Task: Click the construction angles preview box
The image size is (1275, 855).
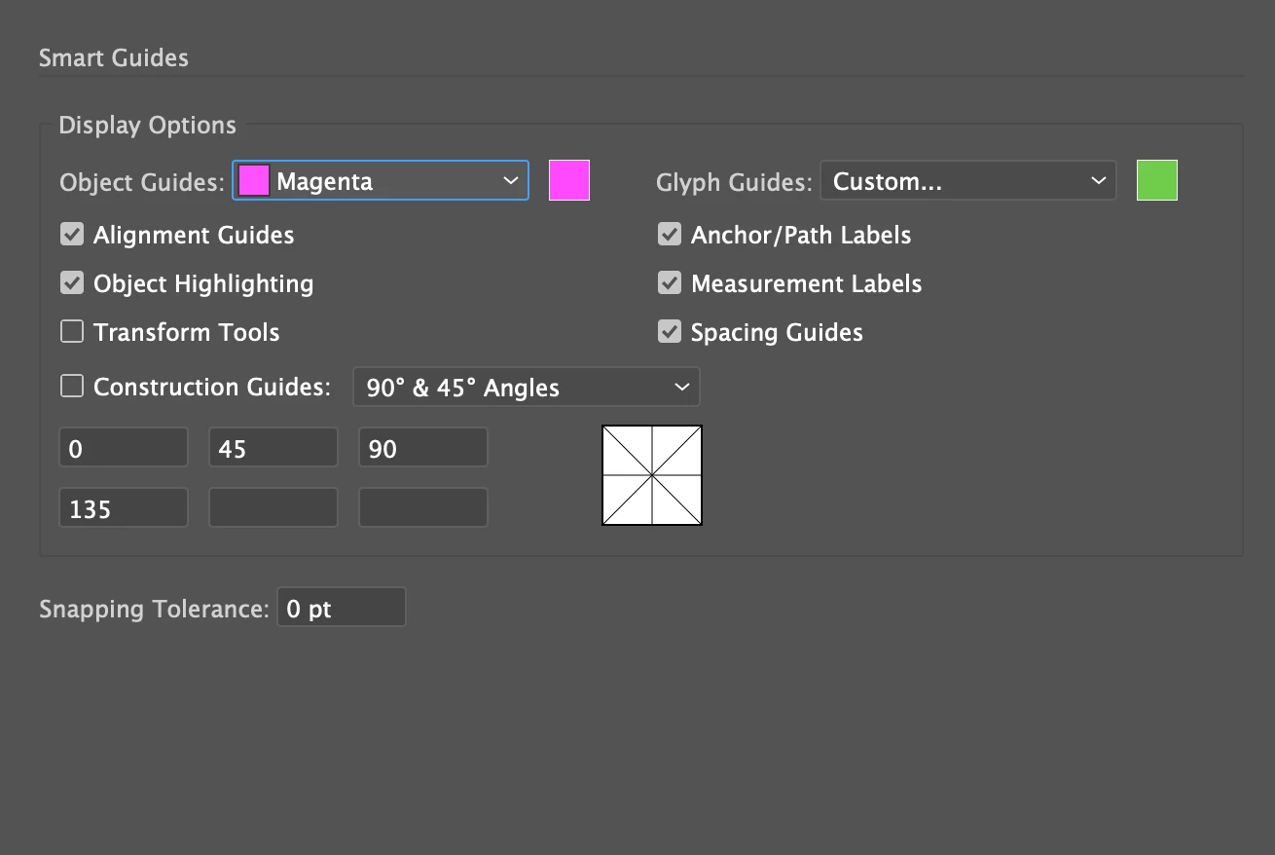Action: point(652,475)
